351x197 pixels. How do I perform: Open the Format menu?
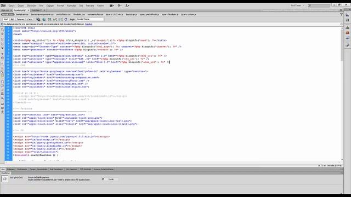click(60, 5)
